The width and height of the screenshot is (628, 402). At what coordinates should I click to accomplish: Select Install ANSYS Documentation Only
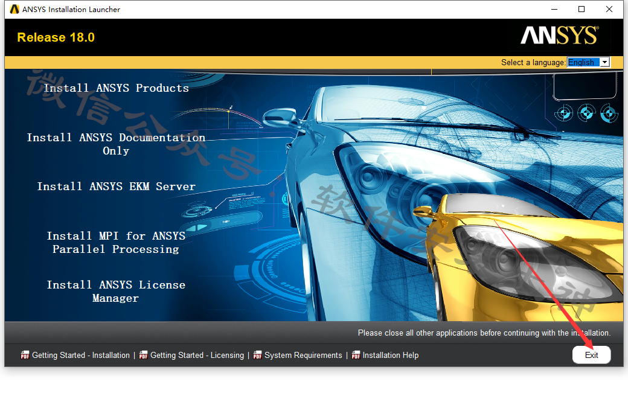click(x=116, y=144)
